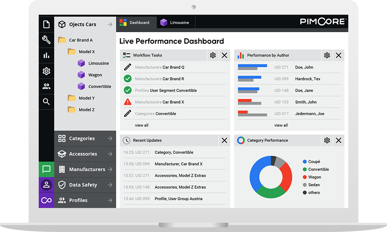Select Jedermann, Joe author row
This screenshot has height=232, width=387.
point(289,114)
